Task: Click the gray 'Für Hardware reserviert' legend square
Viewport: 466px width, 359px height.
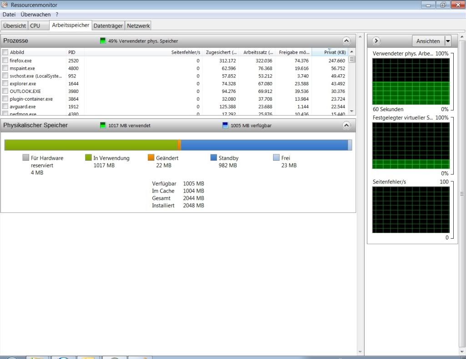Action: point(26,158)
